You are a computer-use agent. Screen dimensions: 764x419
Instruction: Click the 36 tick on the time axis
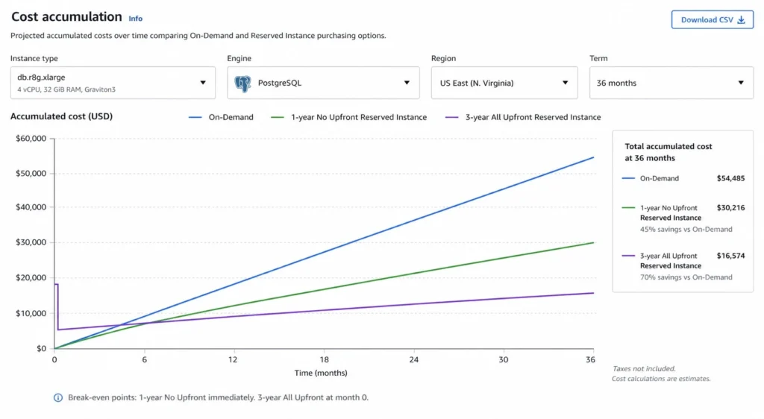(x=590, y=359)
